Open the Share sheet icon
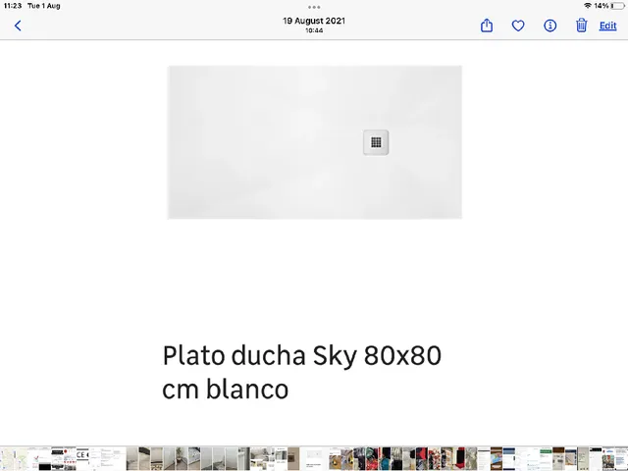The height and width of the screenshot is (471, 628). tap(487, 26)
